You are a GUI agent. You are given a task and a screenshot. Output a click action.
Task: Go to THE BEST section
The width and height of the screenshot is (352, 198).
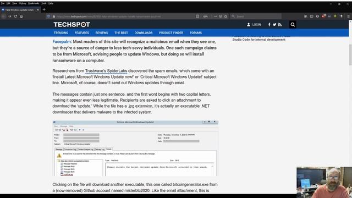[121, 33]
